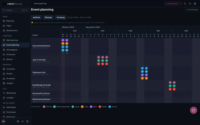
Task: Select Stadsloop Oost event
Action: 39,72
